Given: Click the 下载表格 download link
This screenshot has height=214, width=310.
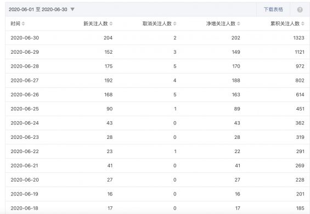Looking at the screenshot, I should pos(273,9).
